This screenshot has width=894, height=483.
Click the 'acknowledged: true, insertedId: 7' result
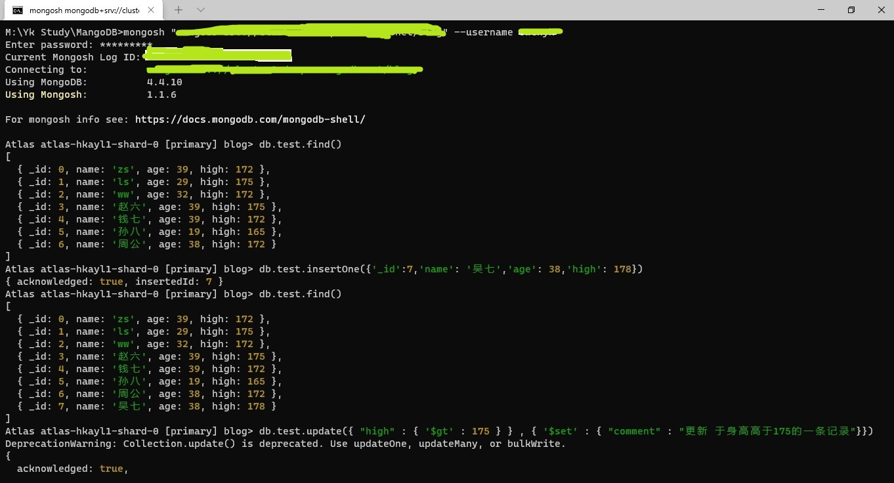click(114, 282)
